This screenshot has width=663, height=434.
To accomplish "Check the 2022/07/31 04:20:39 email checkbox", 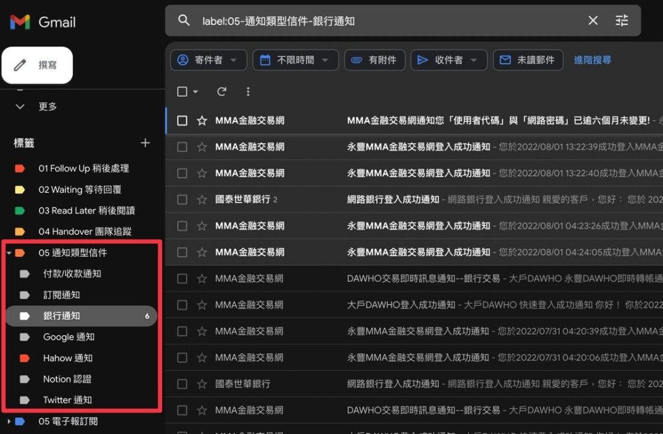I will (x=182, y=331).
